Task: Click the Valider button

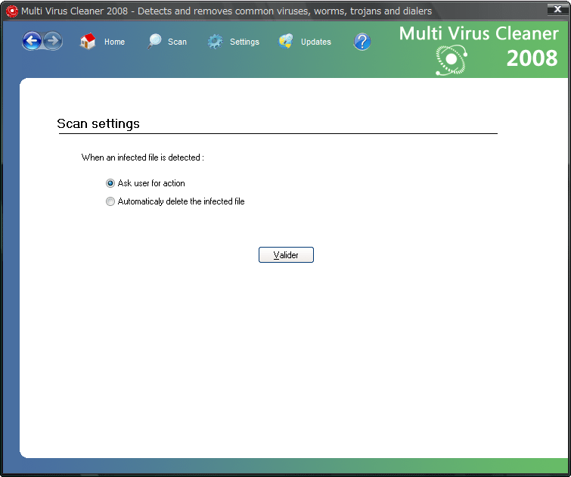Action: pyautogui.click(x=286, y=254)
